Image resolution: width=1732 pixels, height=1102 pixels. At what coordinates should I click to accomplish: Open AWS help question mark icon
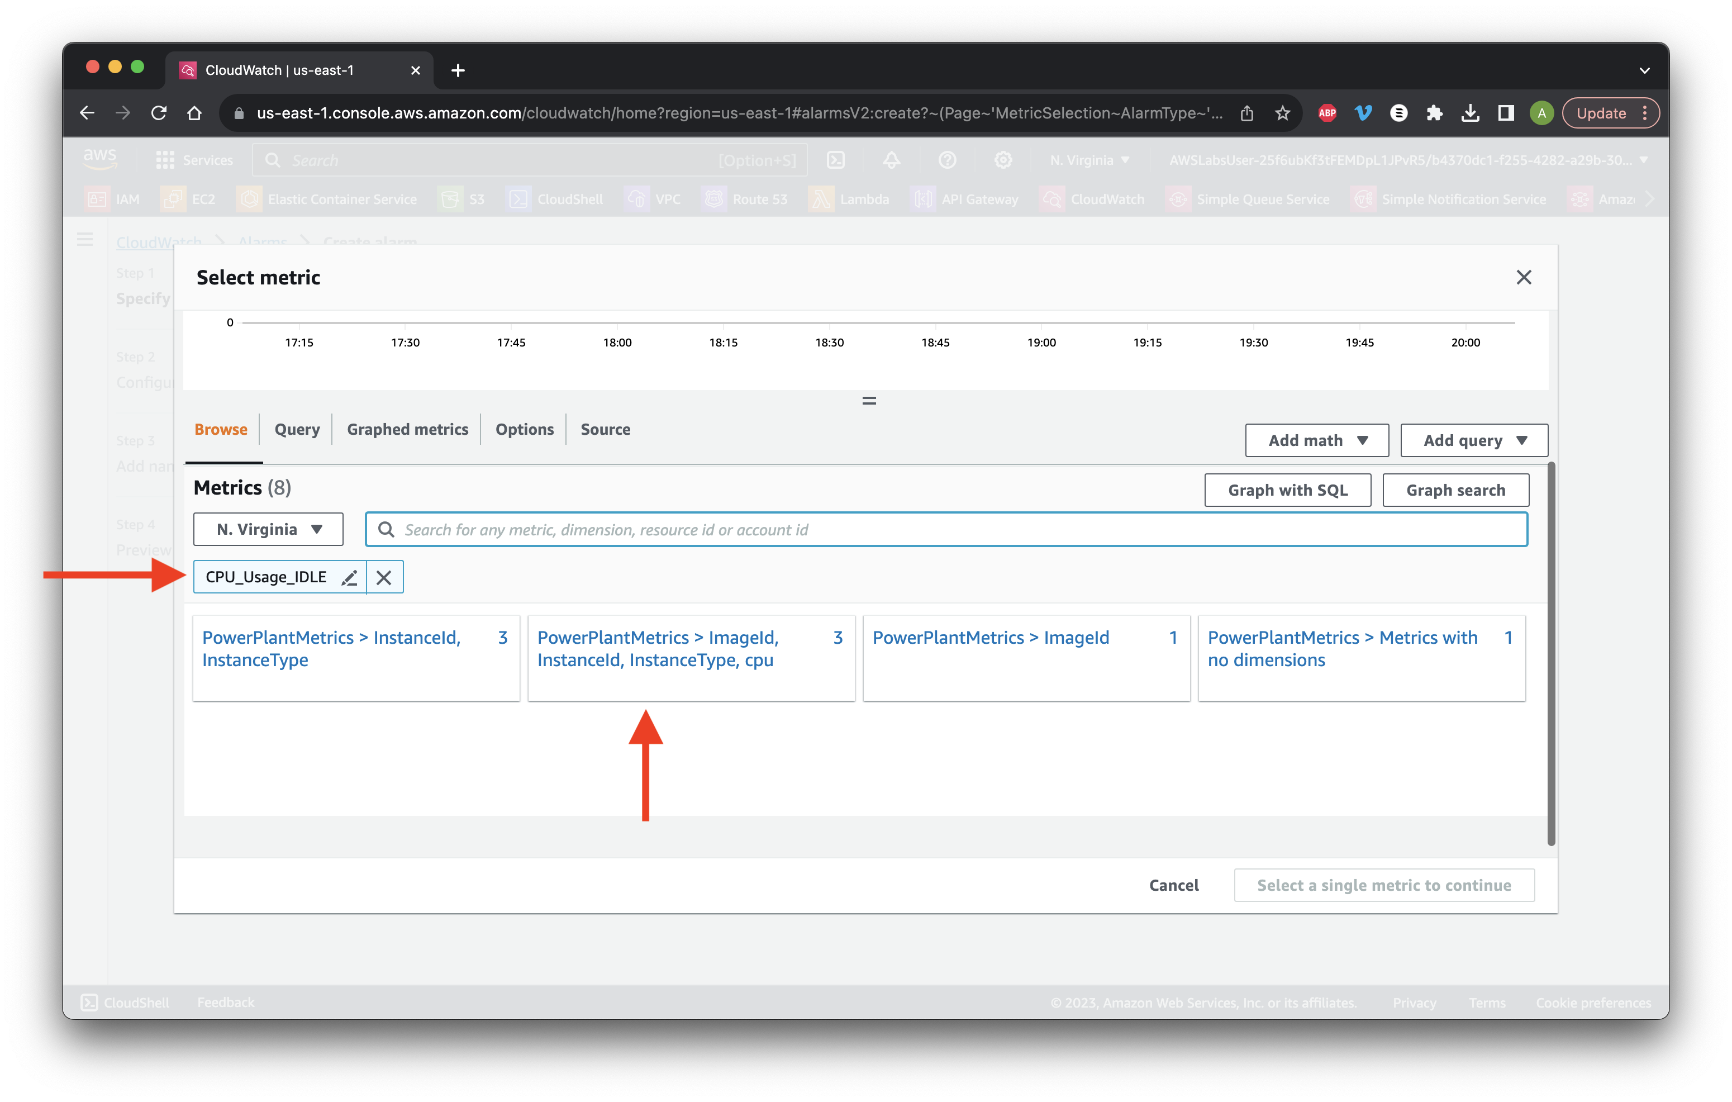point(947,160)
